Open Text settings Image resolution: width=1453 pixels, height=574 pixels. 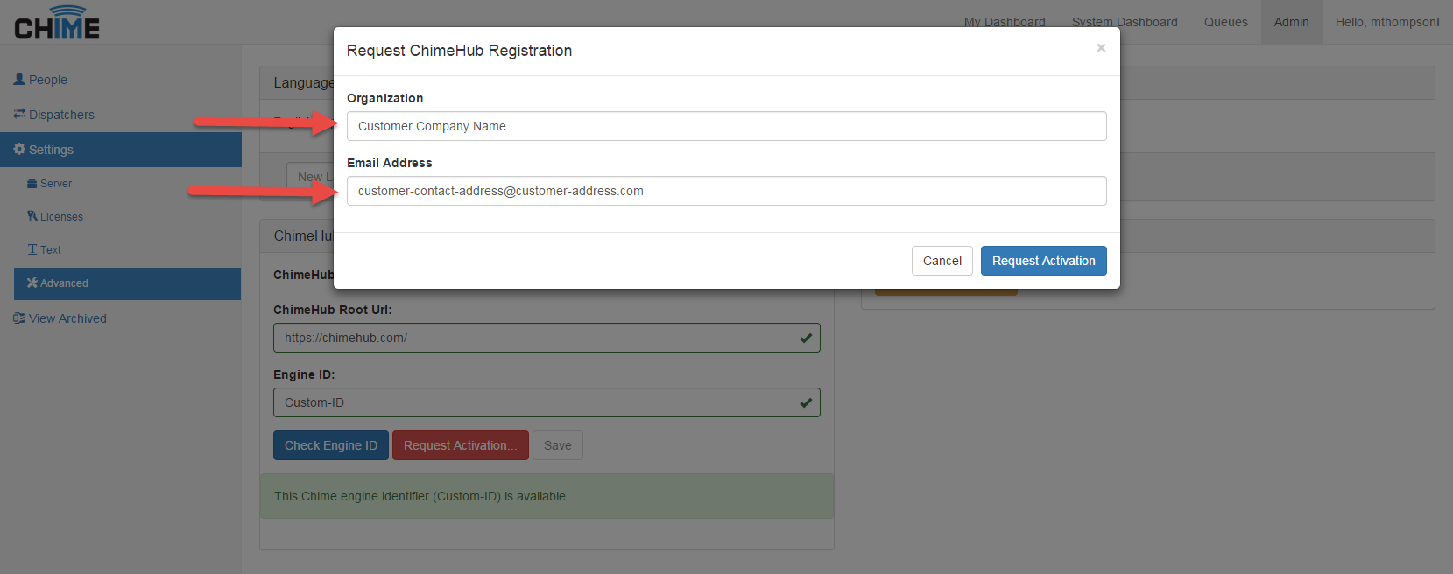(x=51, y=250)
